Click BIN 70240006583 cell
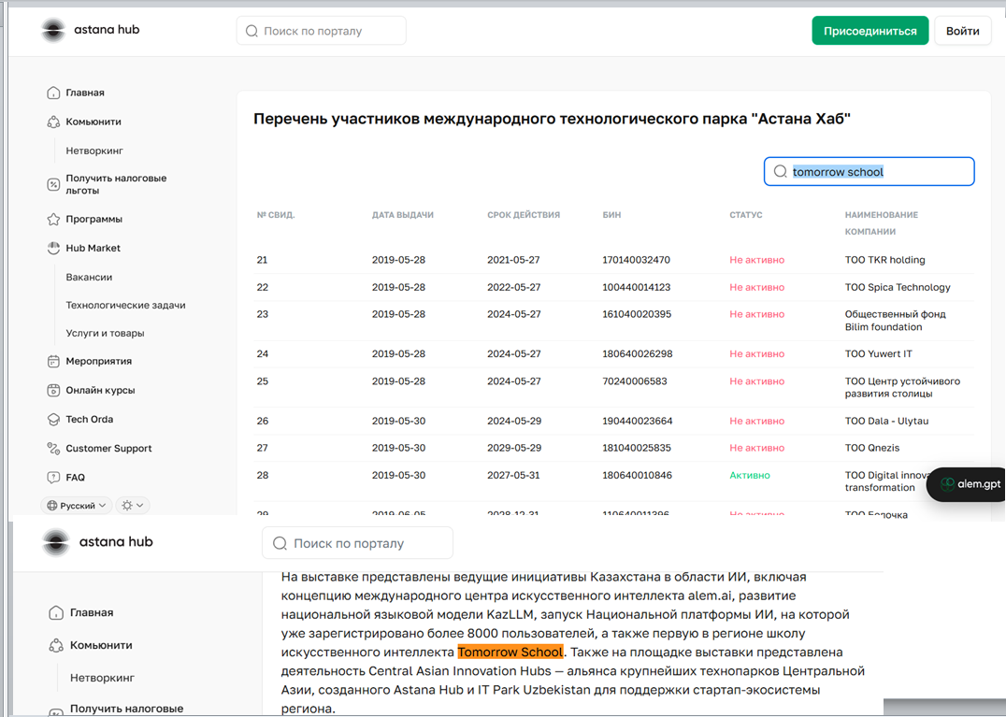This screenshot has height=717, width=1006. coord(635,381)
